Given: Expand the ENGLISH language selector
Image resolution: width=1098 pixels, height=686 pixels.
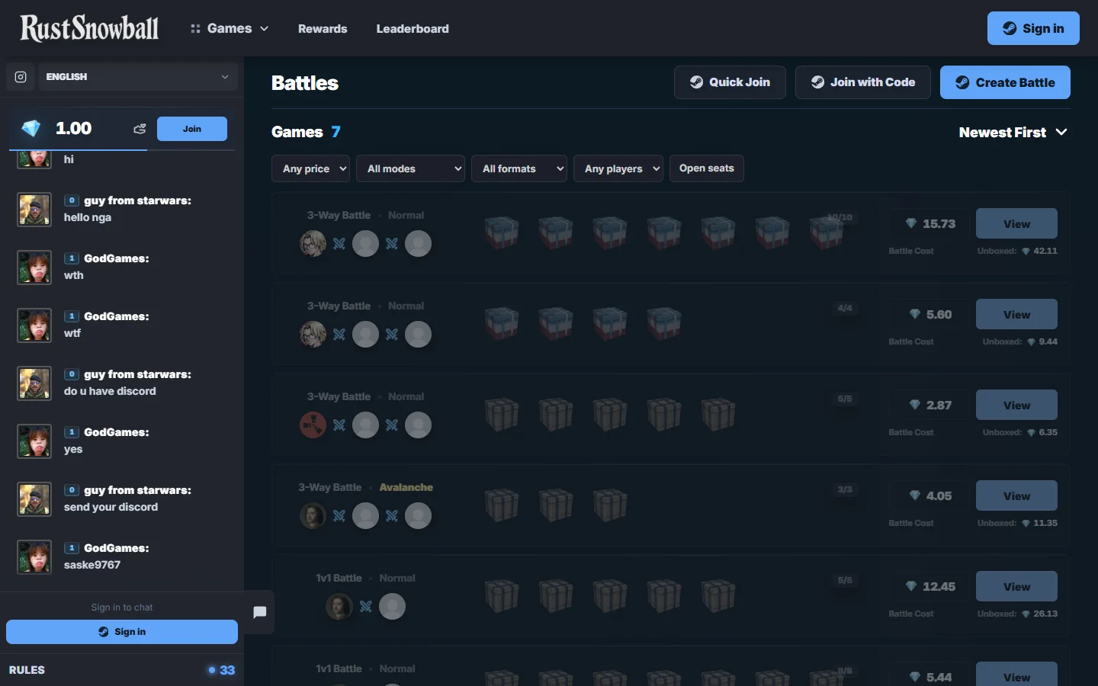Looking at the screenshot, I should click(138, 77).
